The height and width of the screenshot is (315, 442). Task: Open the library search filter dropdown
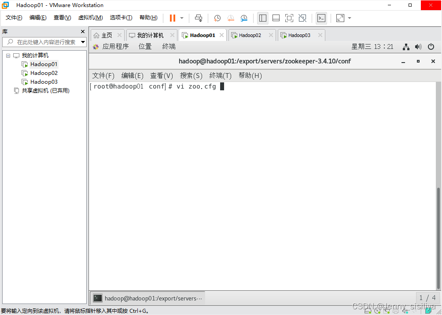pyautogui.click(x=83, y=42)
